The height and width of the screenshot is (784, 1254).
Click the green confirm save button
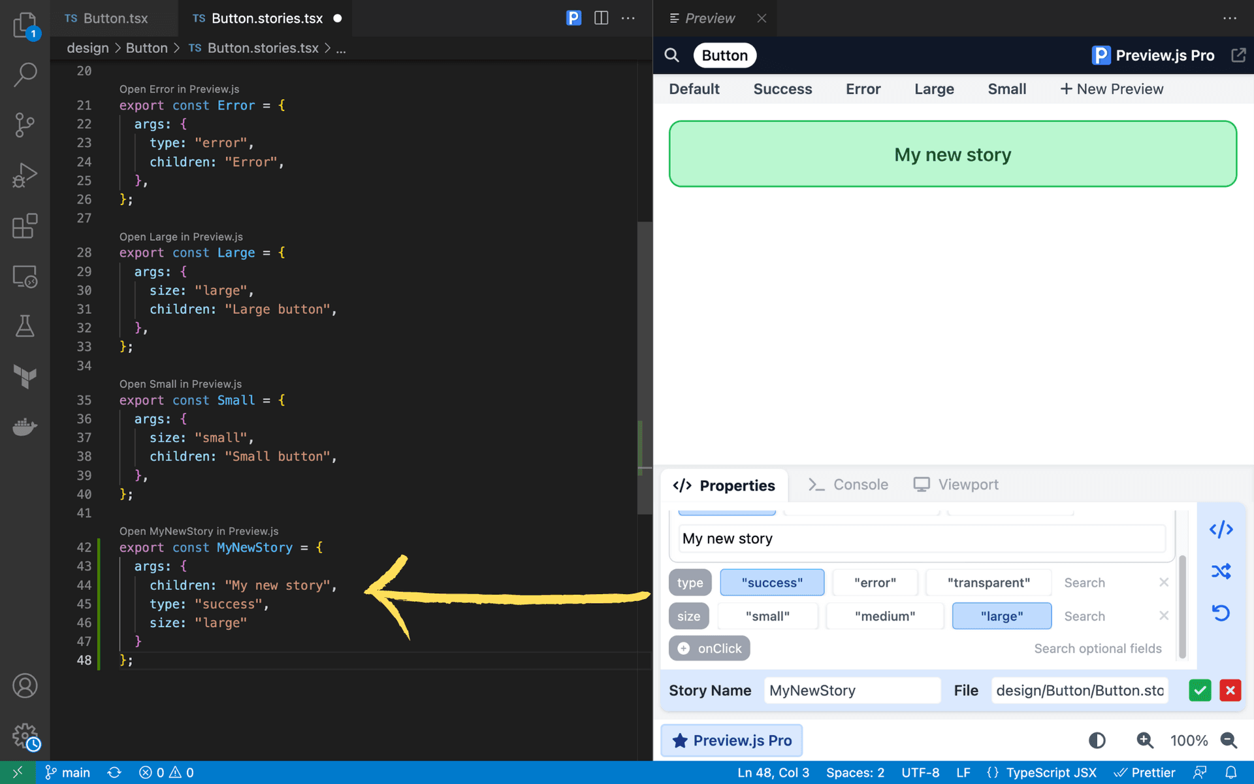click(1200, 691)
